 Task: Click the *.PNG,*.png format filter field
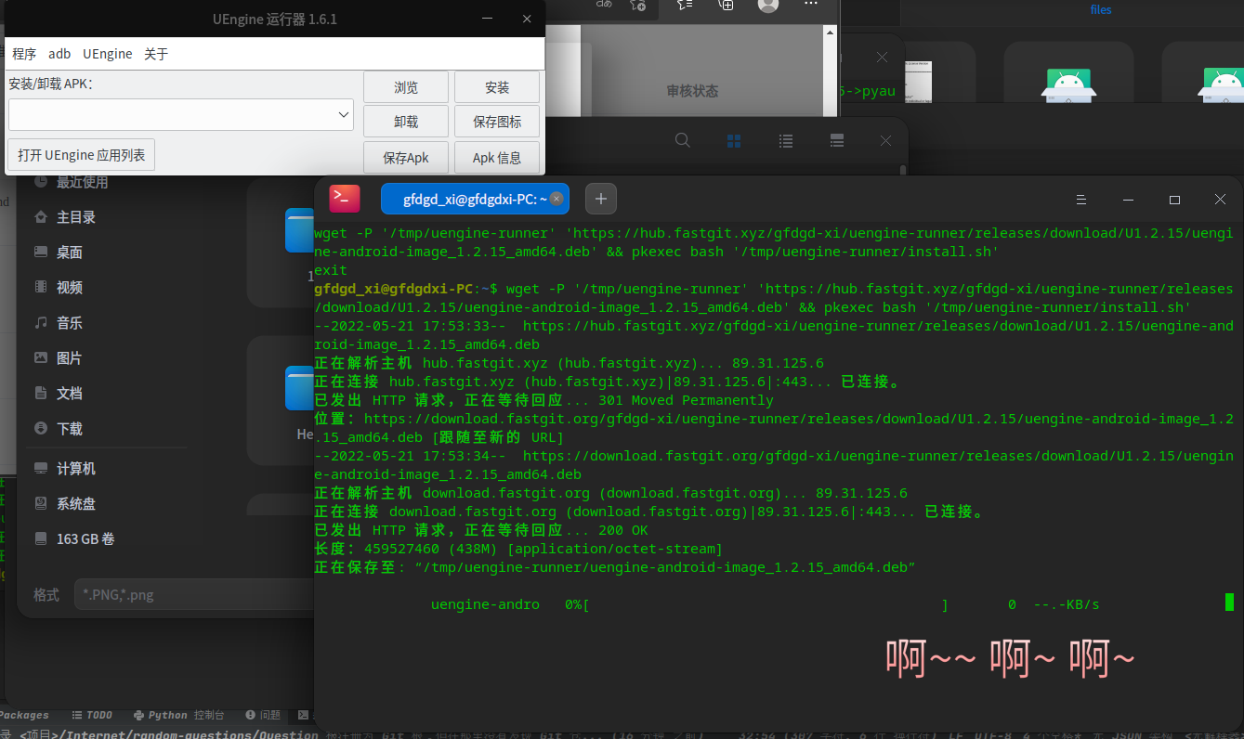194,595
